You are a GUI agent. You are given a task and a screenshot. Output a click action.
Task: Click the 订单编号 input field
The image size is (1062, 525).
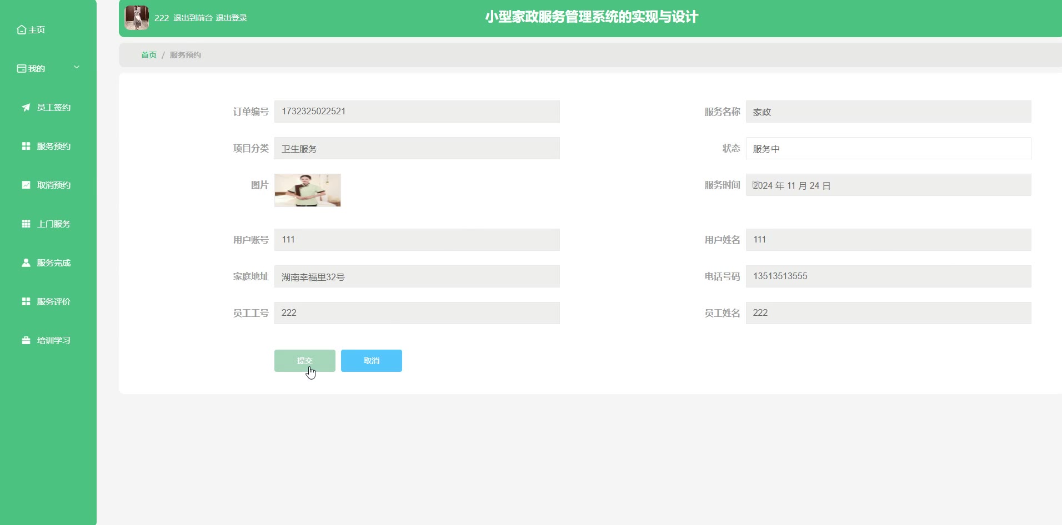[417, 112]
